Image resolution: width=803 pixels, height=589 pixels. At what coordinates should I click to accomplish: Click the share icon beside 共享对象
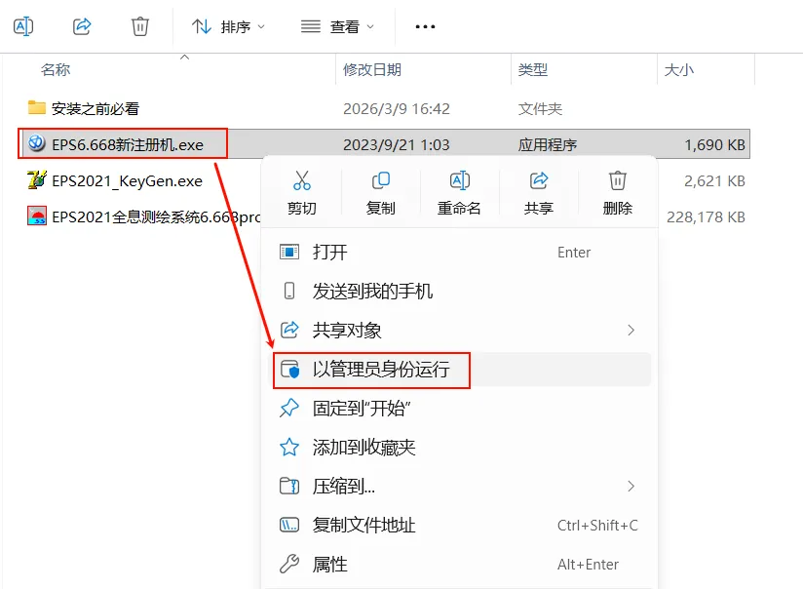289,330
